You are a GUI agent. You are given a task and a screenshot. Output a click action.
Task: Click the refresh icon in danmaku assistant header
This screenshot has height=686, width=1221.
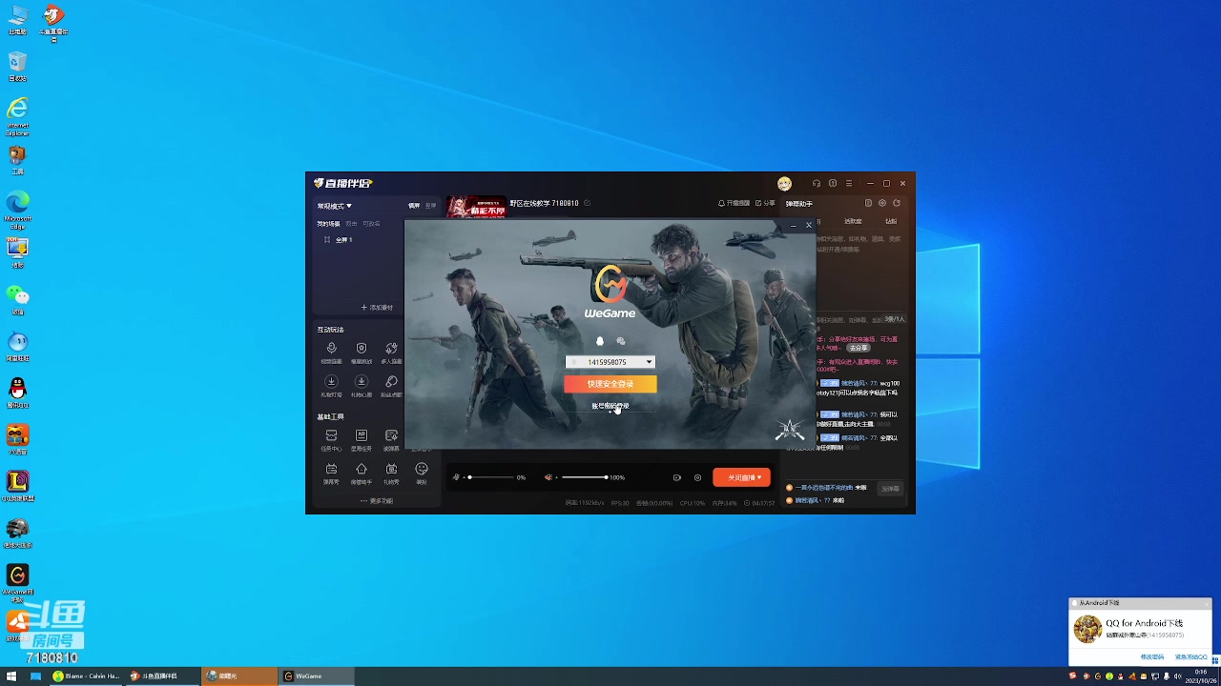[897, 203]
